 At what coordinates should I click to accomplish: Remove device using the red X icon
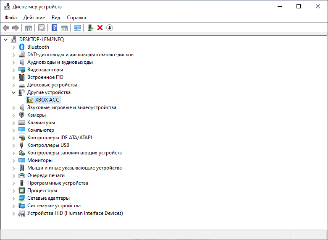pos(100,28)
